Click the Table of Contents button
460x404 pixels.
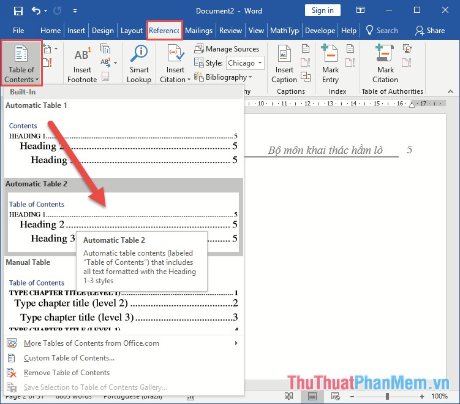click(21, 63)
